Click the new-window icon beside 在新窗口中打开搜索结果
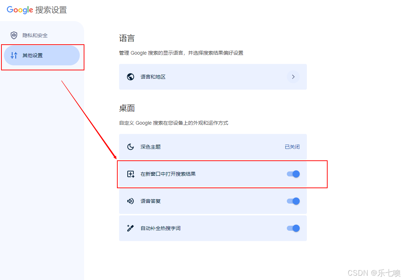The image size is (402, 280). coord(131,174)
